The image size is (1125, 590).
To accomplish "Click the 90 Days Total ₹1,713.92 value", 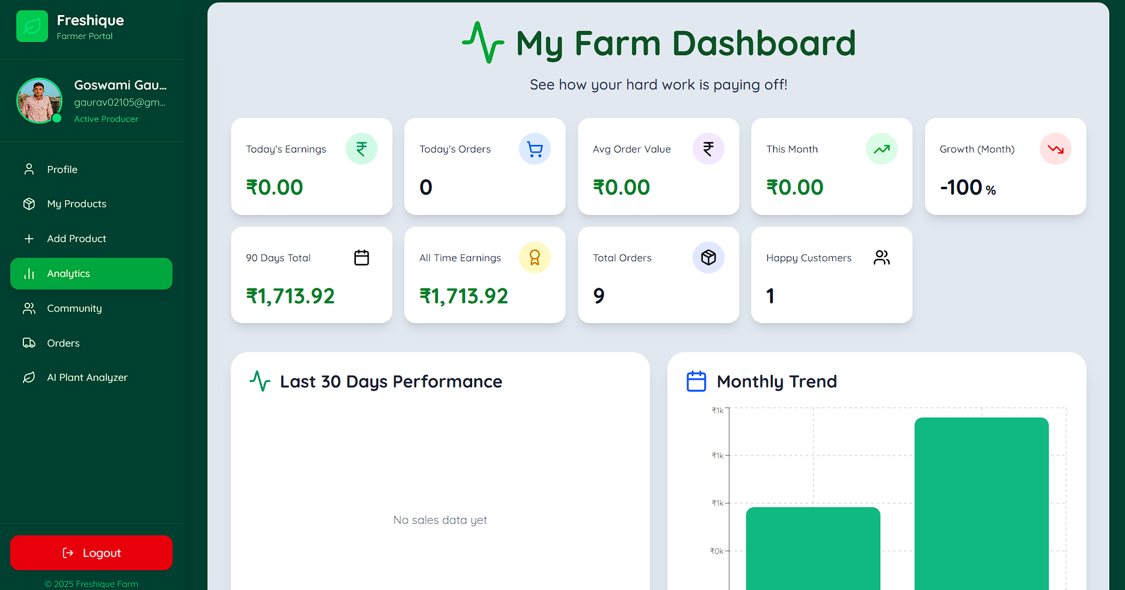I will coord(290,296).
